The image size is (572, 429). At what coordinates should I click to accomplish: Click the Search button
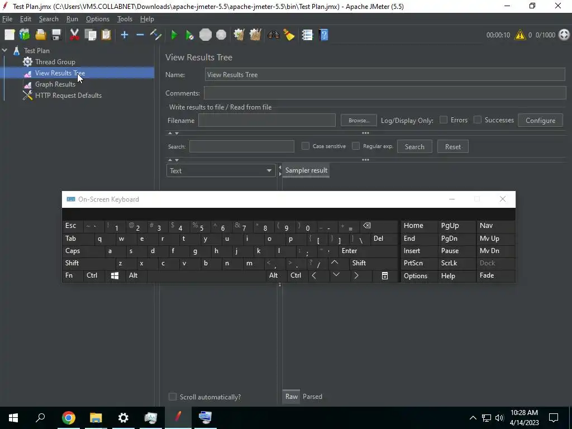[x=414, y=147]
